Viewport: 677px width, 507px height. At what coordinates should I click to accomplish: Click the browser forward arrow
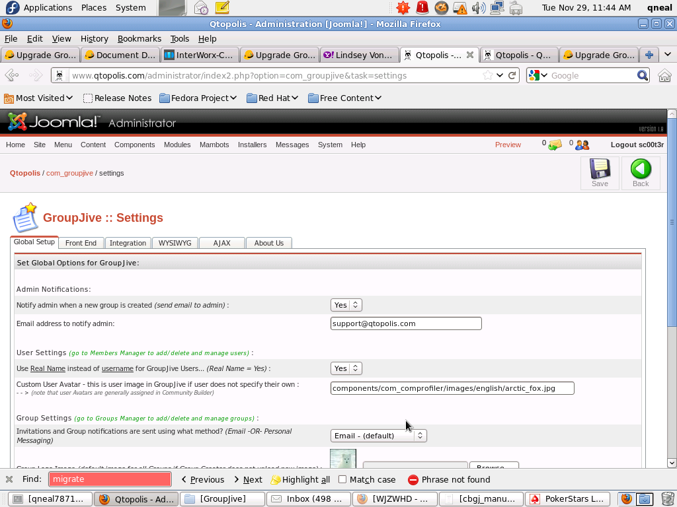point(36,75)
